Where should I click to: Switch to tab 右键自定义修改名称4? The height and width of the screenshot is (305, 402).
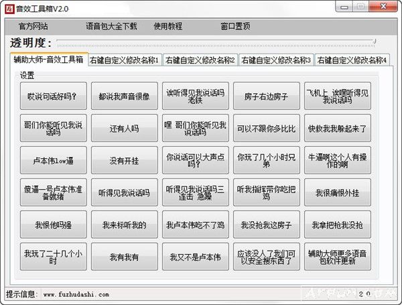coord(352,60)
